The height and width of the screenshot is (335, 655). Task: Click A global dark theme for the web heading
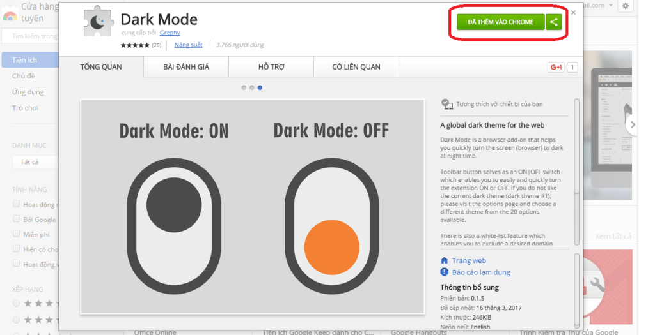492,125
